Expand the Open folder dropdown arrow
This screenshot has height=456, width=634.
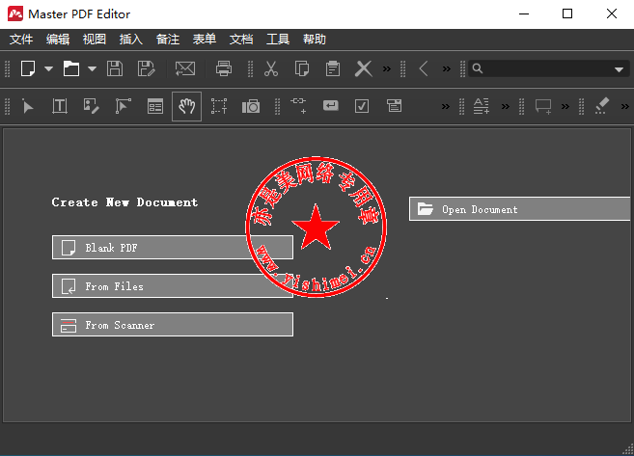pyautogui.click(x=93, y=68)
